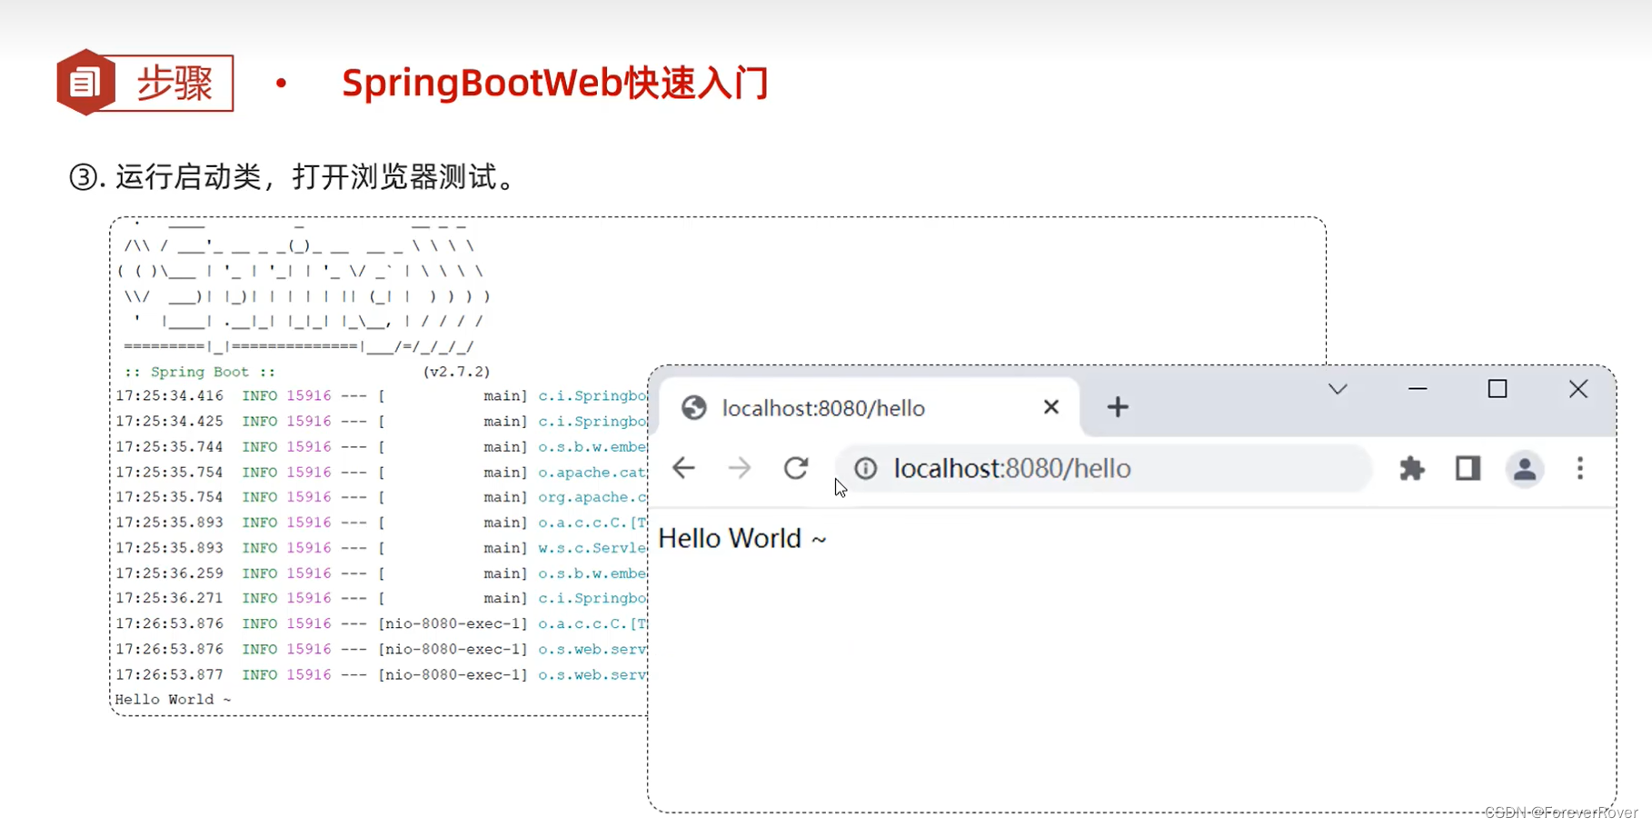The height and width of the screenshot is (827, 1652).
Task: Click the step text '运行启动类，打开浏览器测试。'
Action: point(316,176)
